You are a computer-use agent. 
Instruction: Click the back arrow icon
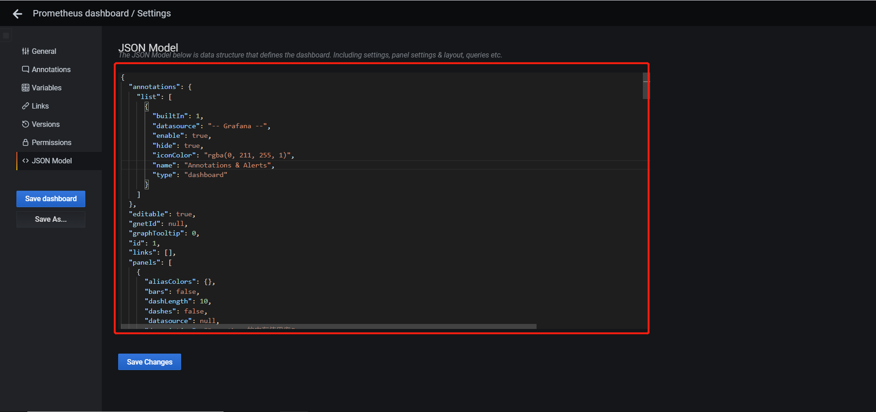(17, 14)
